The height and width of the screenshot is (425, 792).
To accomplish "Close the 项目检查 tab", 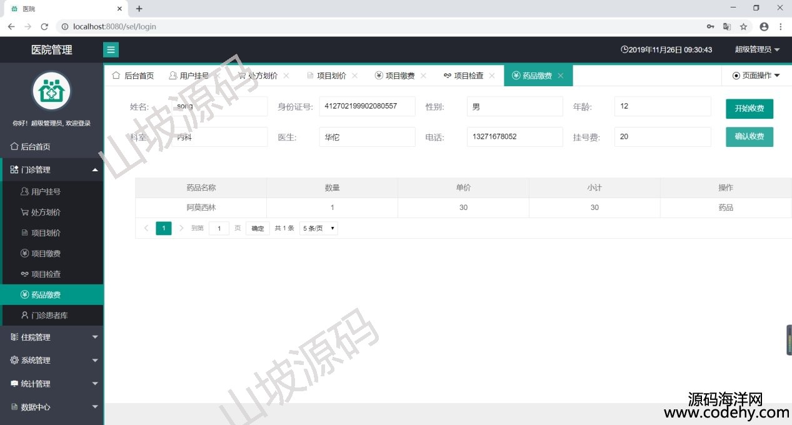I will coord(492,76).
